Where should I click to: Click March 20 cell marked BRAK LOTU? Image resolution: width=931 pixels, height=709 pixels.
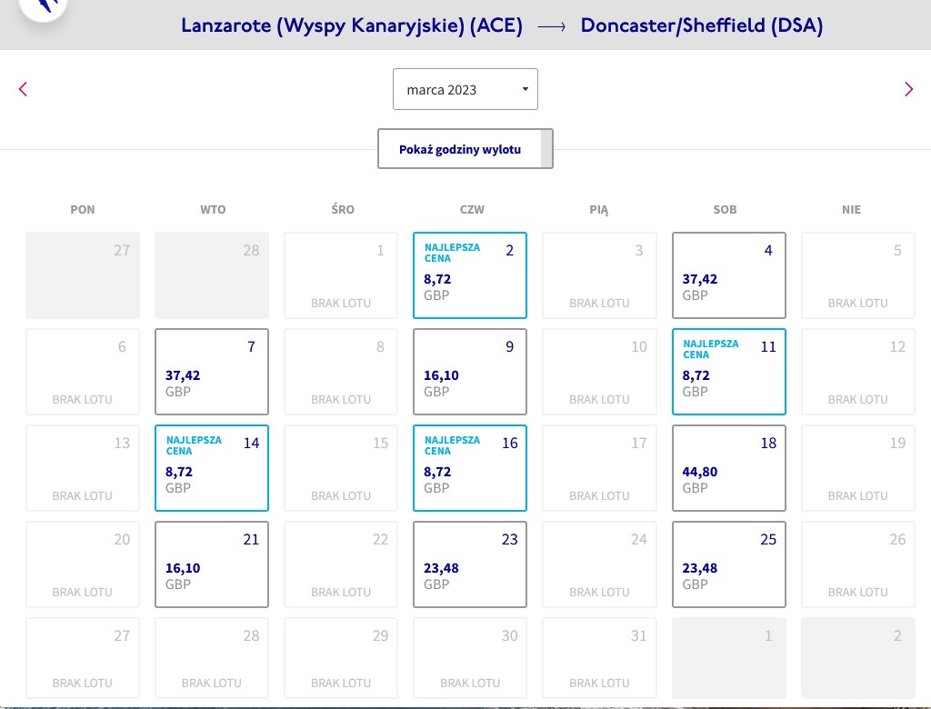[83, 564]
